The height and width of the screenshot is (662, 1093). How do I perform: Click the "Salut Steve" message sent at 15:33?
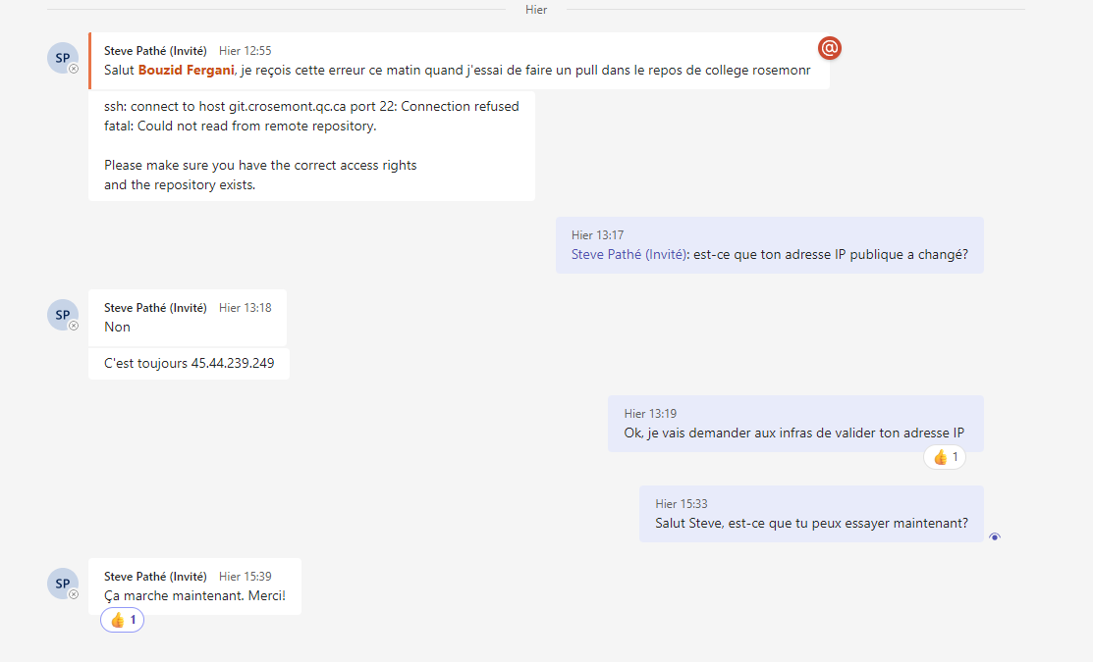pos(811,523)
